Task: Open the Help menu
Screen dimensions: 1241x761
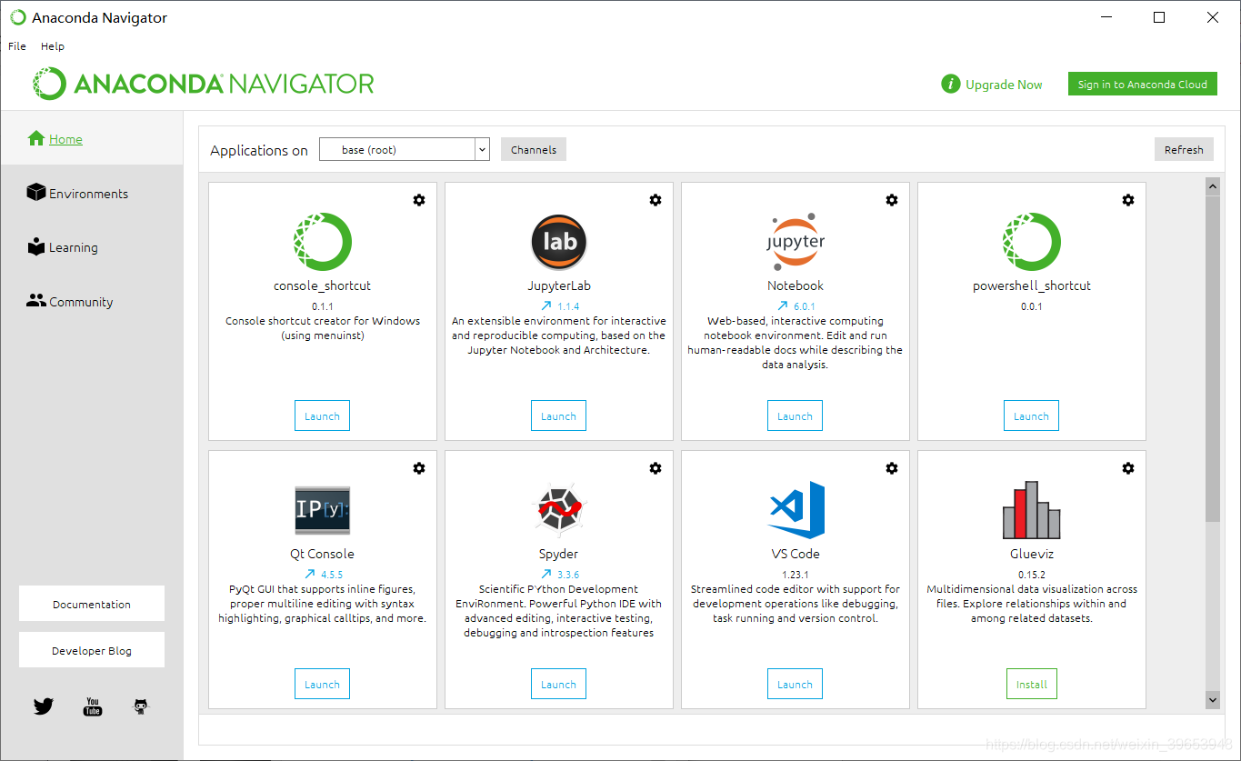Action: click(x=53, y=46)
